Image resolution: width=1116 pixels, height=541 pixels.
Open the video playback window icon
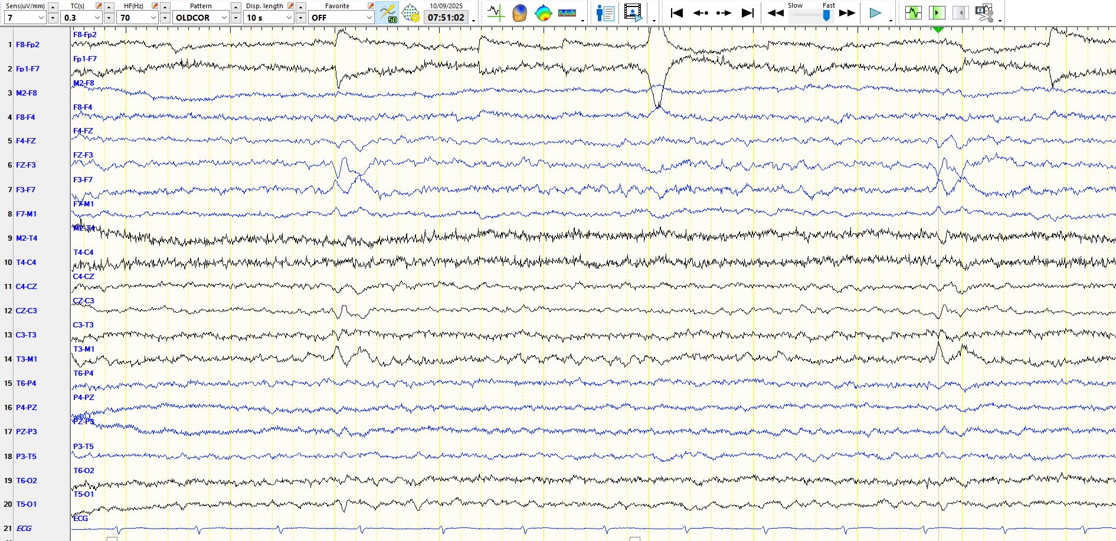point(633,13)
